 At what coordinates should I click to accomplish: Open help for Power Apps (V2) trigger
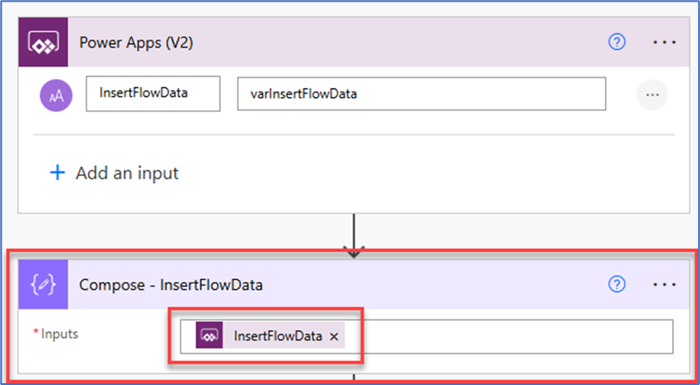point(617,42)
